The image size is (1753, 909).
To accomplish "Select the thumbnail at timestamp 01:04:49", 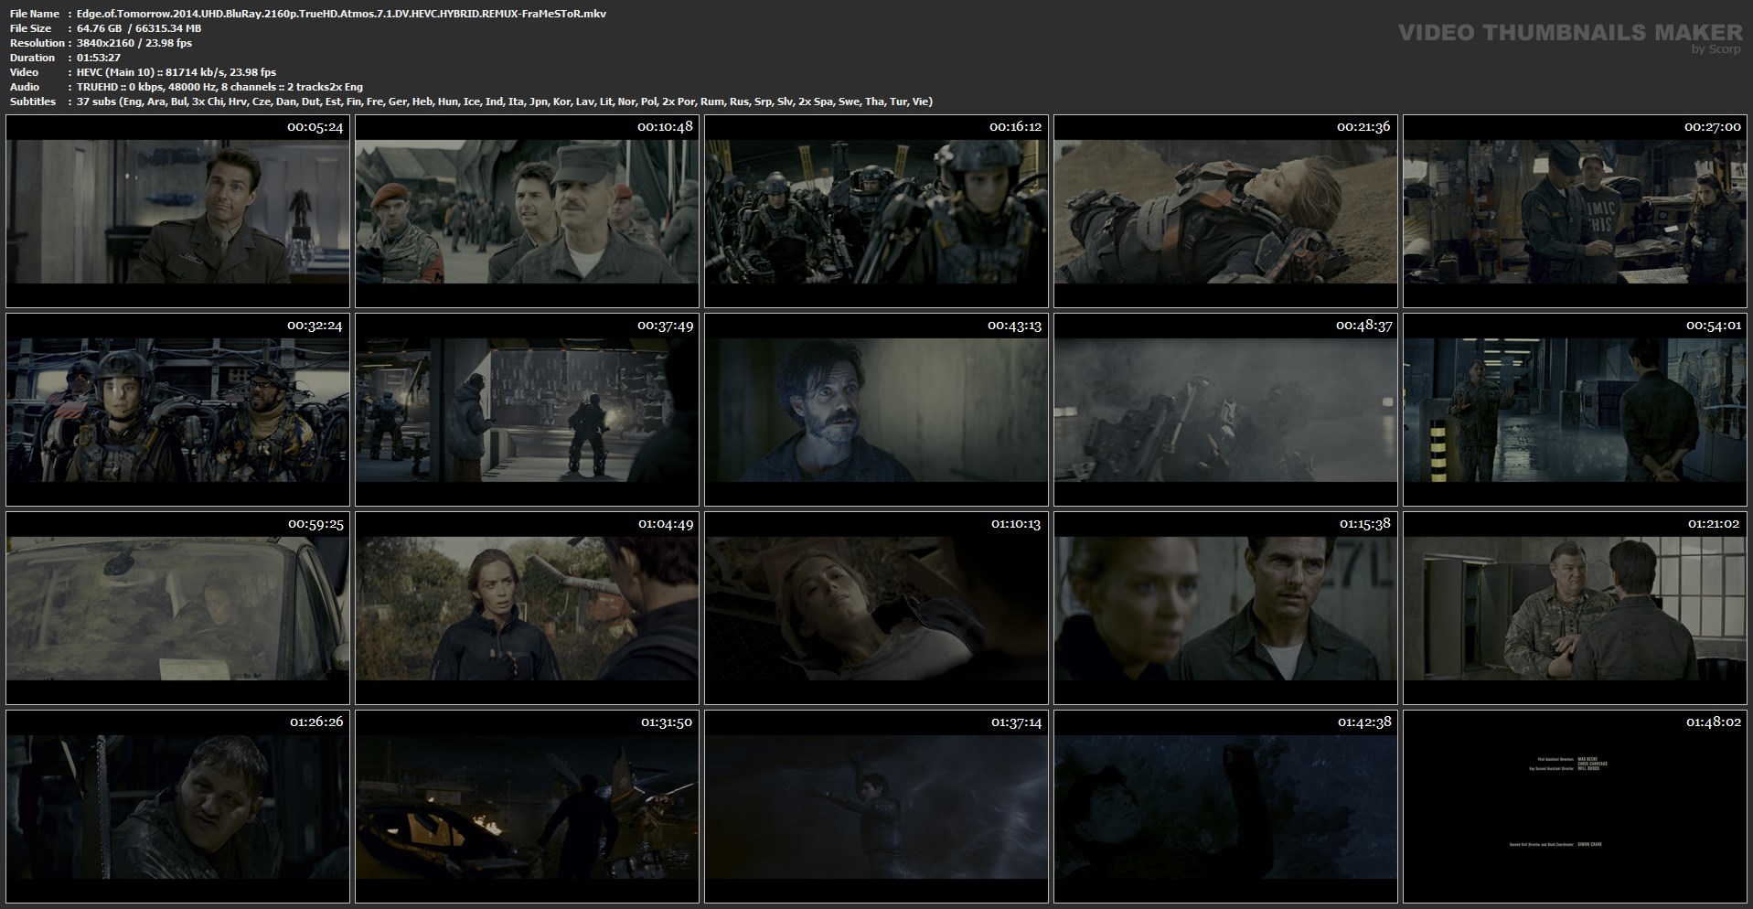I will tap(527, 608).
